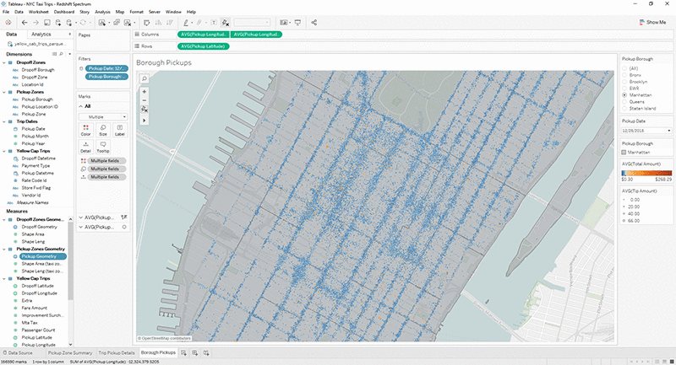Click the Label button on Marks card
This screenshot has height=365, width=676.
coord(119,130)
